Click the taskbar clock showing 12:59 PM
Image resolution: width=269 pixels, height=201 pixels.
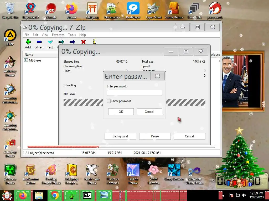(x=256, y=195)
